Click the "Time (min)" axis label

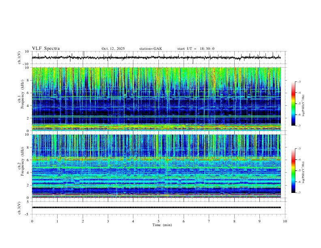[x=162, y=225]
